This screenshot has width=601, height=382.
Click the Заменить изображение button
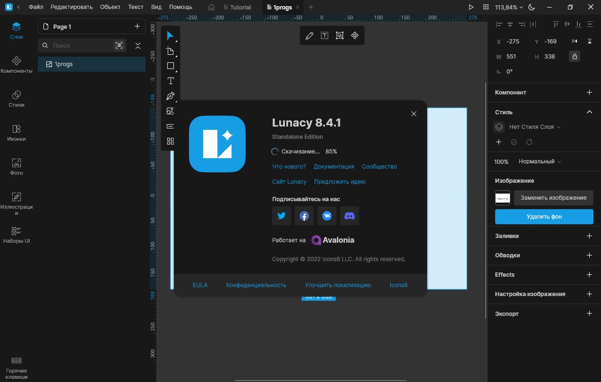pyautogui.click(x=554, y=198)
